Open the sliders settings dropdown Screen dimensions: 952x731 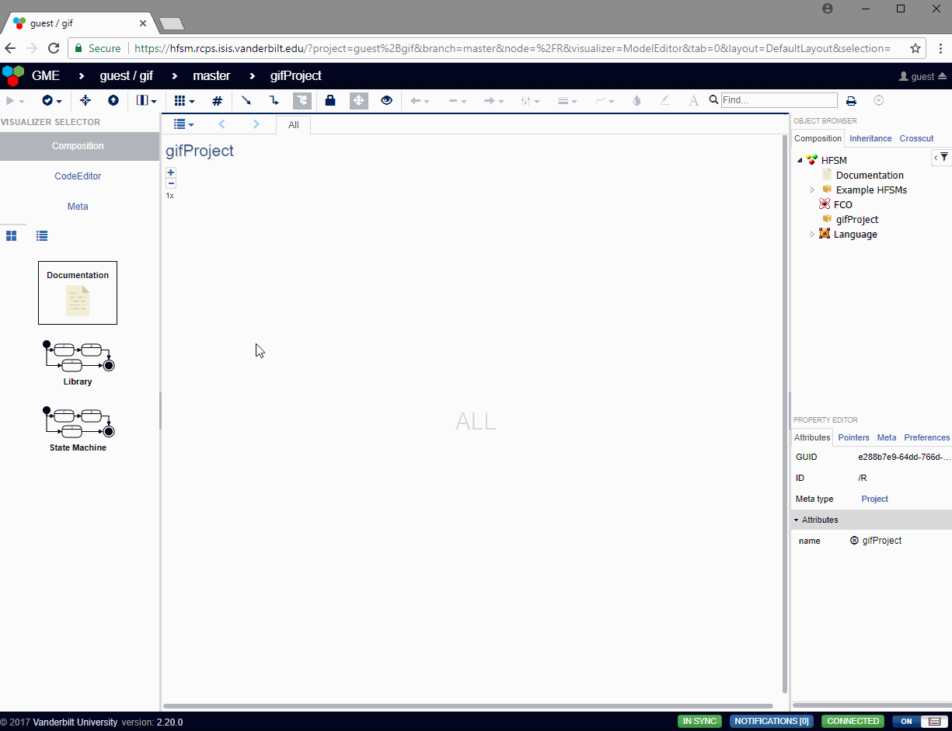pos(530,100)
